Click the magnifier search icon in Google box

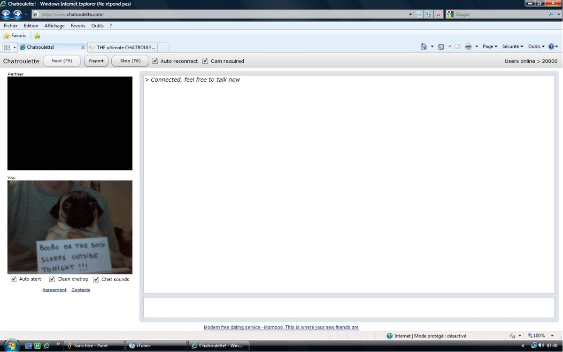(x=551, y=15)
